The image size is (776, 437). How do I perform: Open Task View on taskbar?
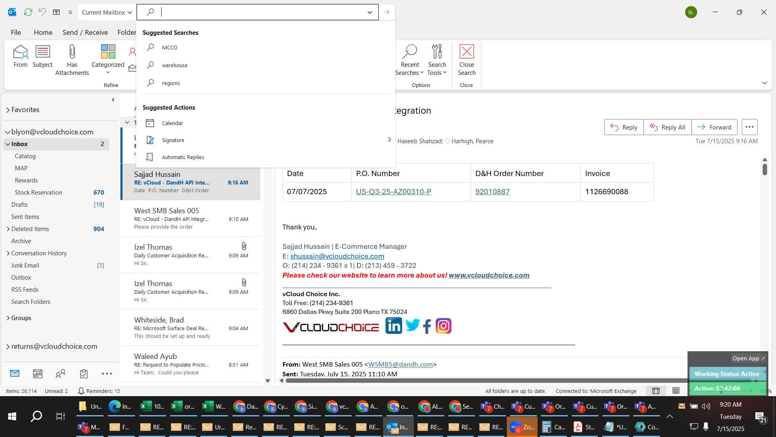61,416
